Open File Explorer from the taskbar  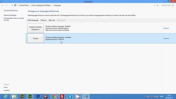(x=14, y=97)
